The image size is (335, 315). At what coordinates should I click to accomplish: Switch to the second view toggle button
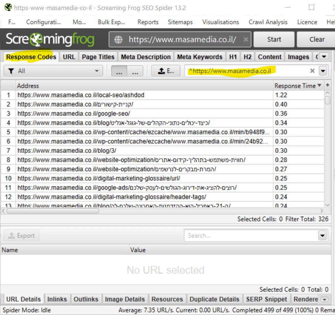[135, 71]
